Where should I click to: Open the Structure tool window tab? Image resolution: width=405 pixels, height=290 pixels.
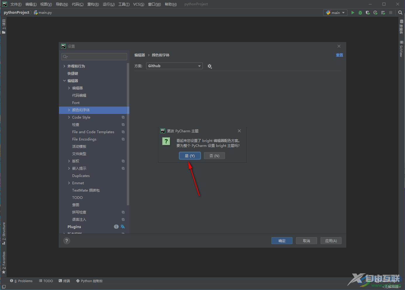[4, 233]
